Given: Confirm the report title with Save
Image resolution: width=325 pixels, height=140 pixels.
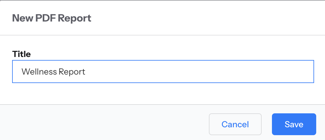Looking at the screenshot, I should click(294, 124).
